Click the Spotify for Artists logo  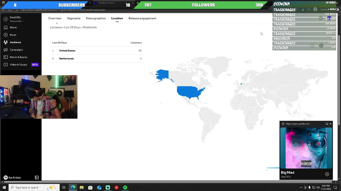pos(12,177)
